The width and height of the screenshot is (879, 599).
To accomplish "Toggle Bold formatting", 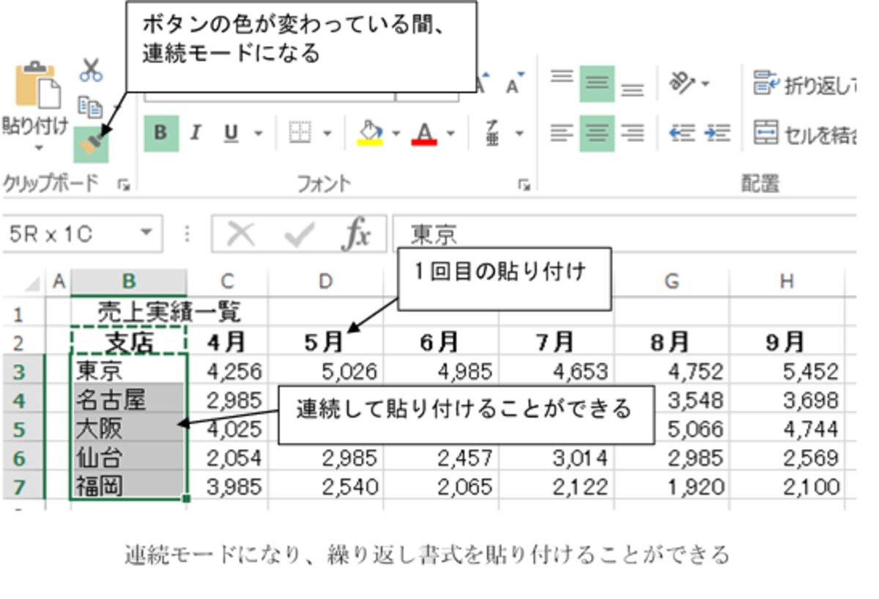I will tap(161, 133).
